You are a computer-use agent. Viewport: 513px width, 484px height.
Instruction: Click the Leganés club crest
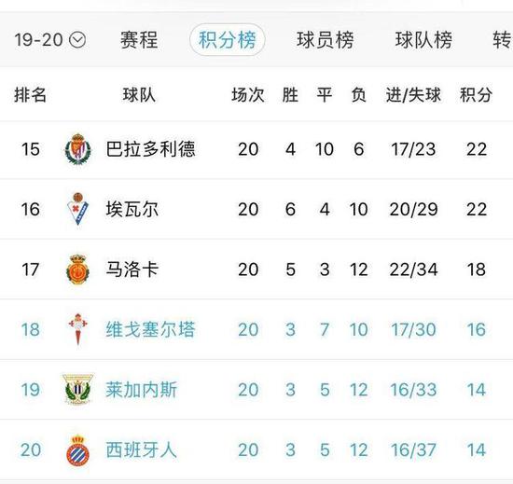click(77, 390)
